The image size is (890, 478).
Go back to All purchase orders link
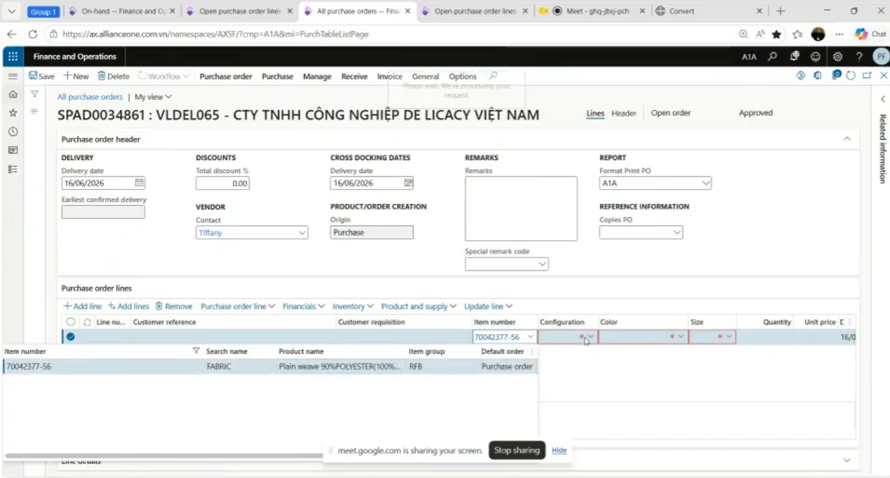tap(90, 97)
